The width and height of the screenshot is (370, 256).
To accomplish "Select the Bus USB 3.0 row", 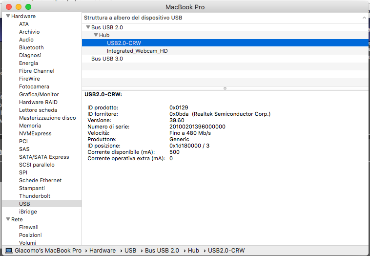I will coord(225,59).
